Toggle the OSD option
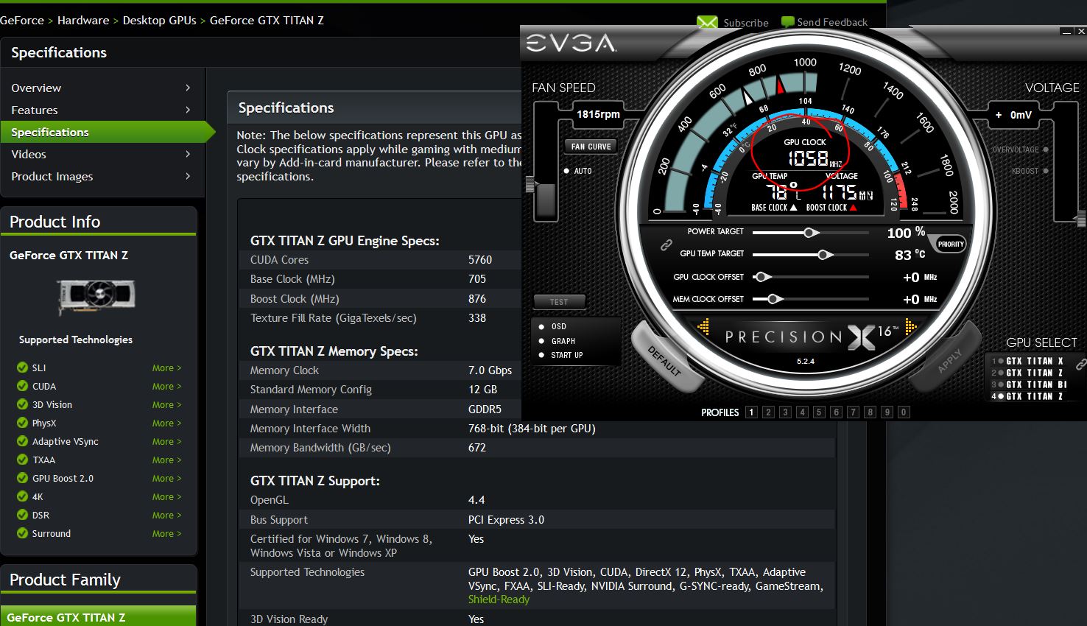1087x626 pixels. click(x=542, y=326)
